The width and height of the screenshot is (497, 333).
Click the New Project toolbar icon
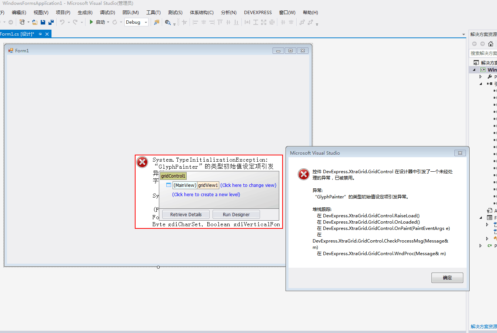[x=22, y=22]
